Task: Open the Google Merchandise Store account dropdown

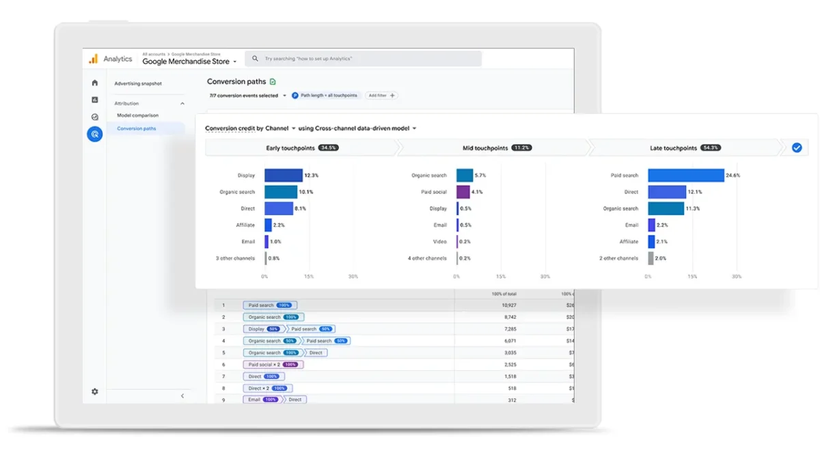Action: pos(189,61)
